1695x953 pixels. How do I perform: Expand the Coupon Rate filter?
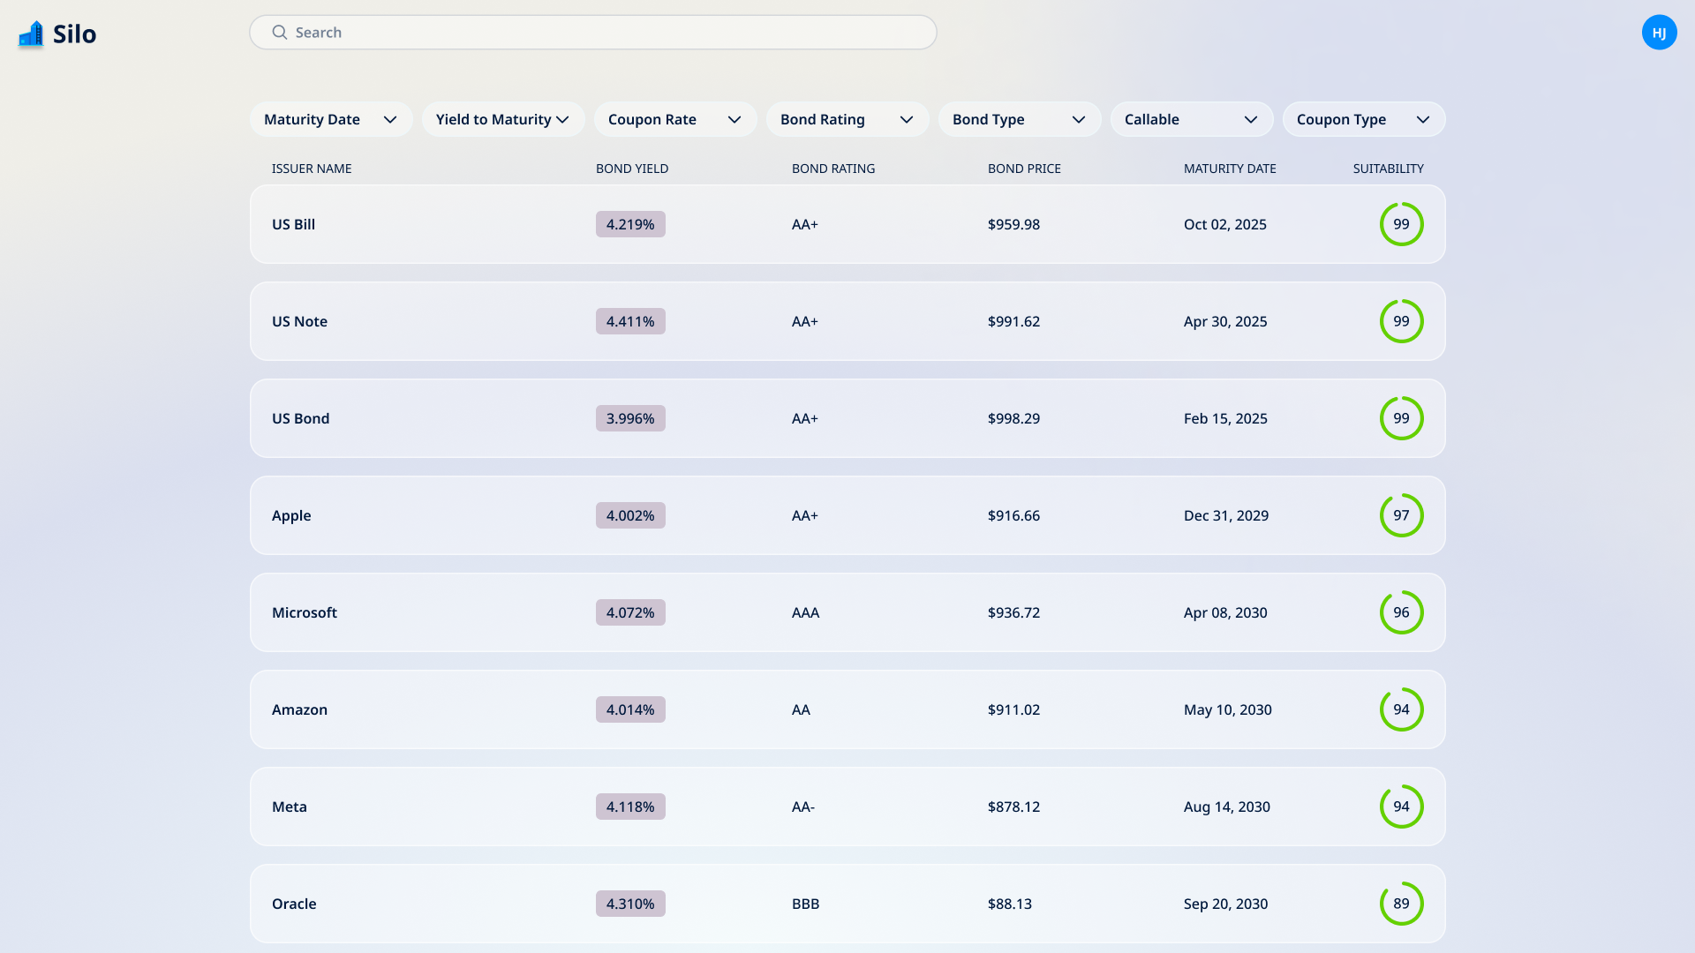tap(675, 119)
